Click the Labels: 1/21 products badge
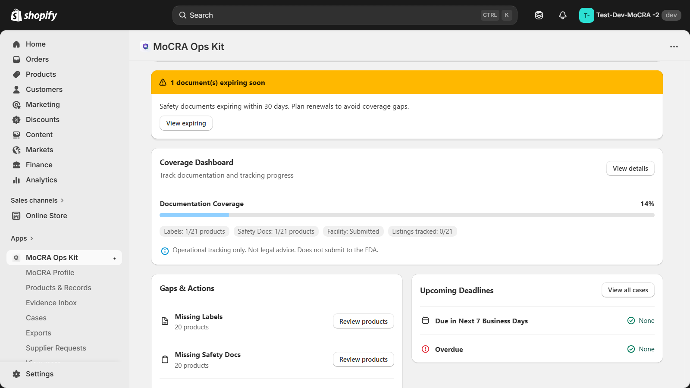Screen dimensions: 690x388 pos(194,232)
